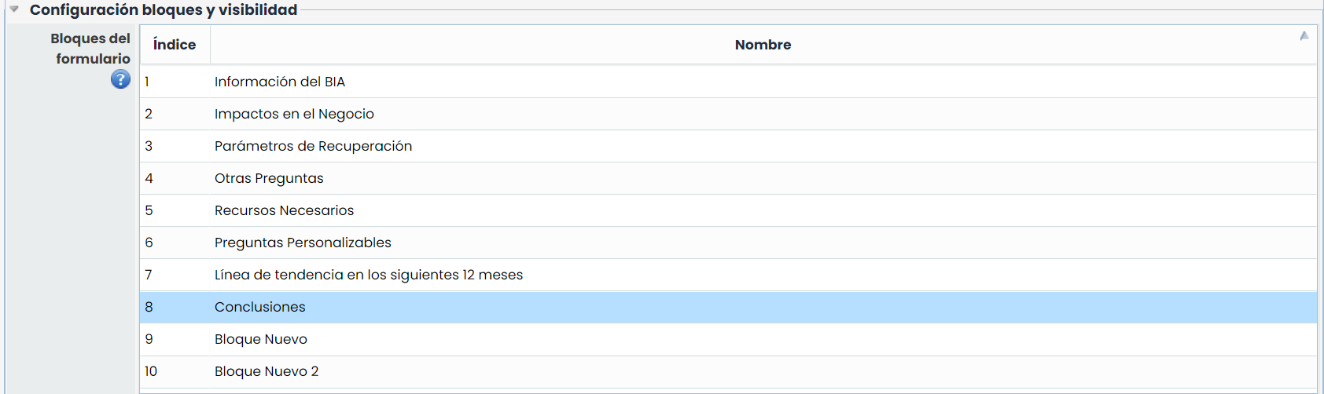Sort by the Índice column header
This screenshot has height=394, width=1324.
point(175,45)
